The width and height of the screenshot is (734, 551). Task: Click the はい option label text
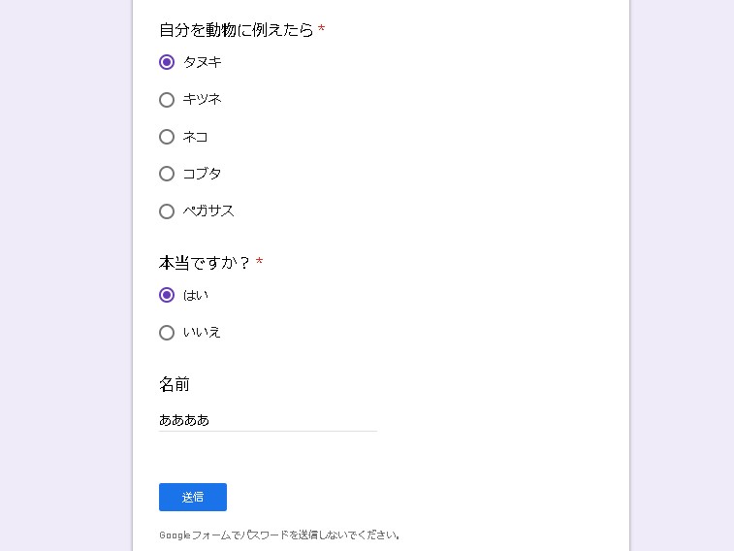(195, 295)
